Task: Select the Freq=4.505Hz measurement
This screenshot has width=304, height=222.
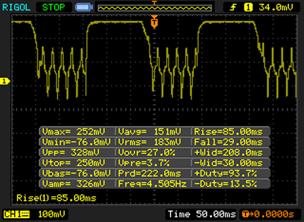Action: (x=153, y=184)
